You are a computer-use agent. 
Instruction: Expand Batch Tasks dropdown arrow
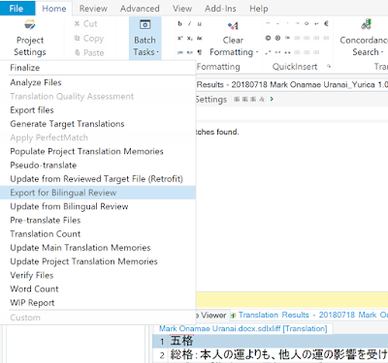(x=157, y=52)
